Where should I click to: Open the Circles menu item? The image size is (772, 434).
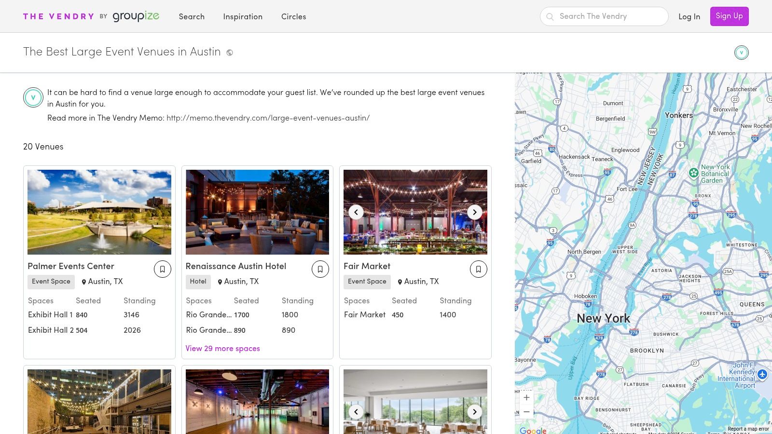pyautogui.click(x=294, y=16)
